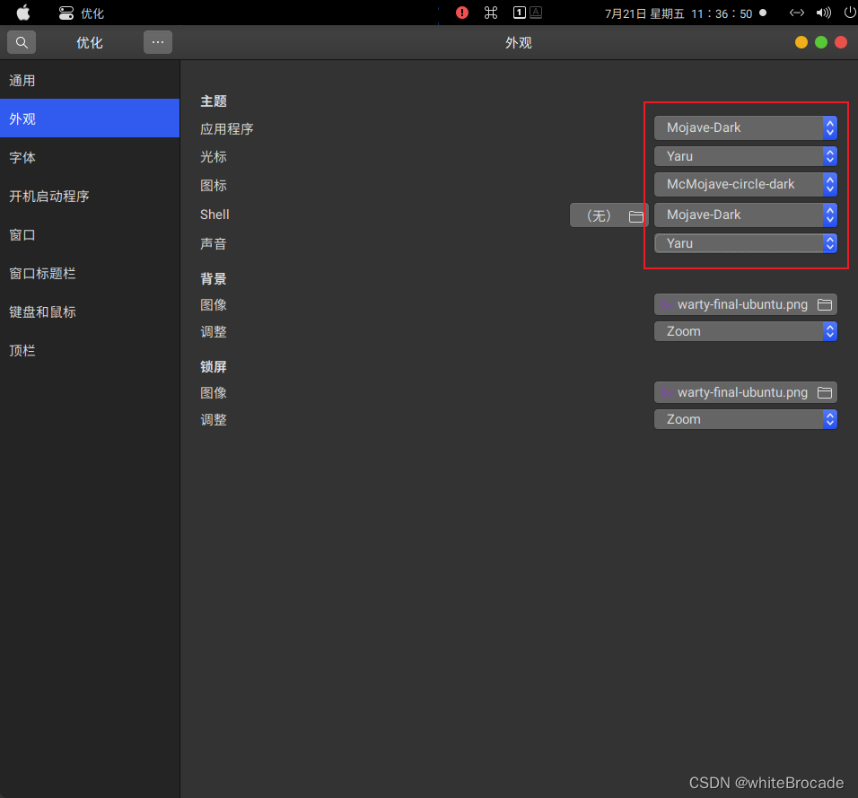
Task: Click the 优化 title in header bar
Action: (90, 43)
